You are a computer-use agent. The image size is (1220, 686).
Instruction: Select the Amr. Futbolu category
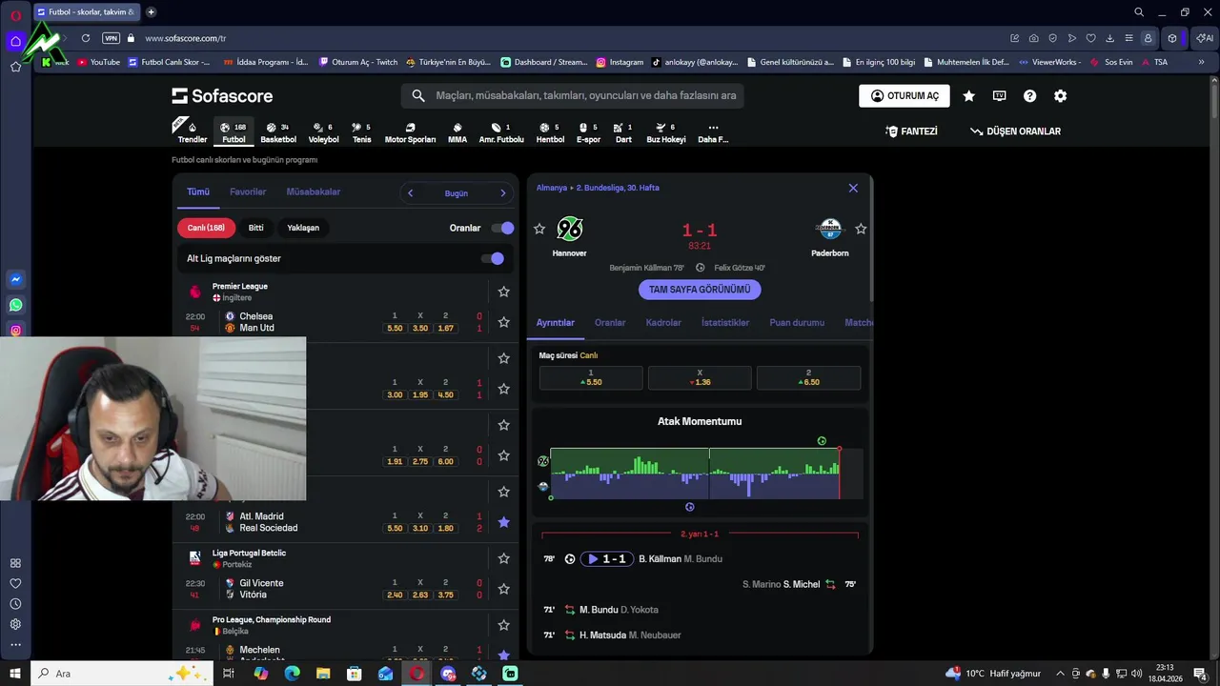501,131
